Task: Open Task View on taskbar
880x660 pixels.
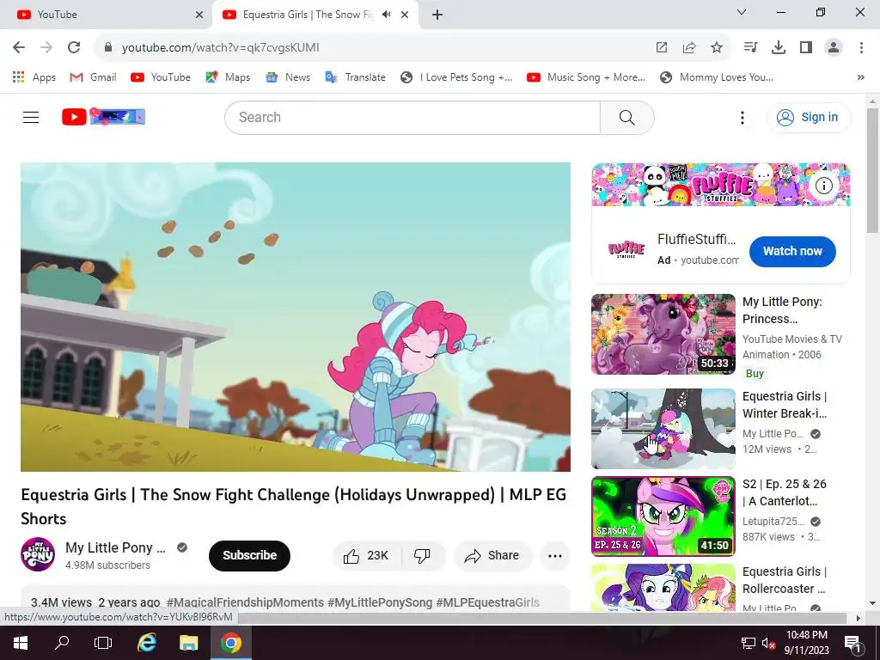Action: [103, 643]
